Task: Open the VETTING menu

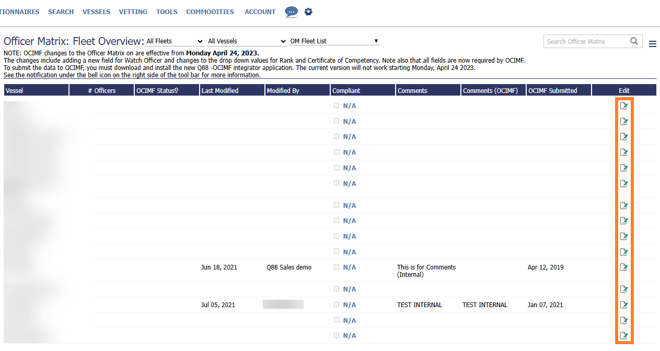Action: click(x=133, y=11)
